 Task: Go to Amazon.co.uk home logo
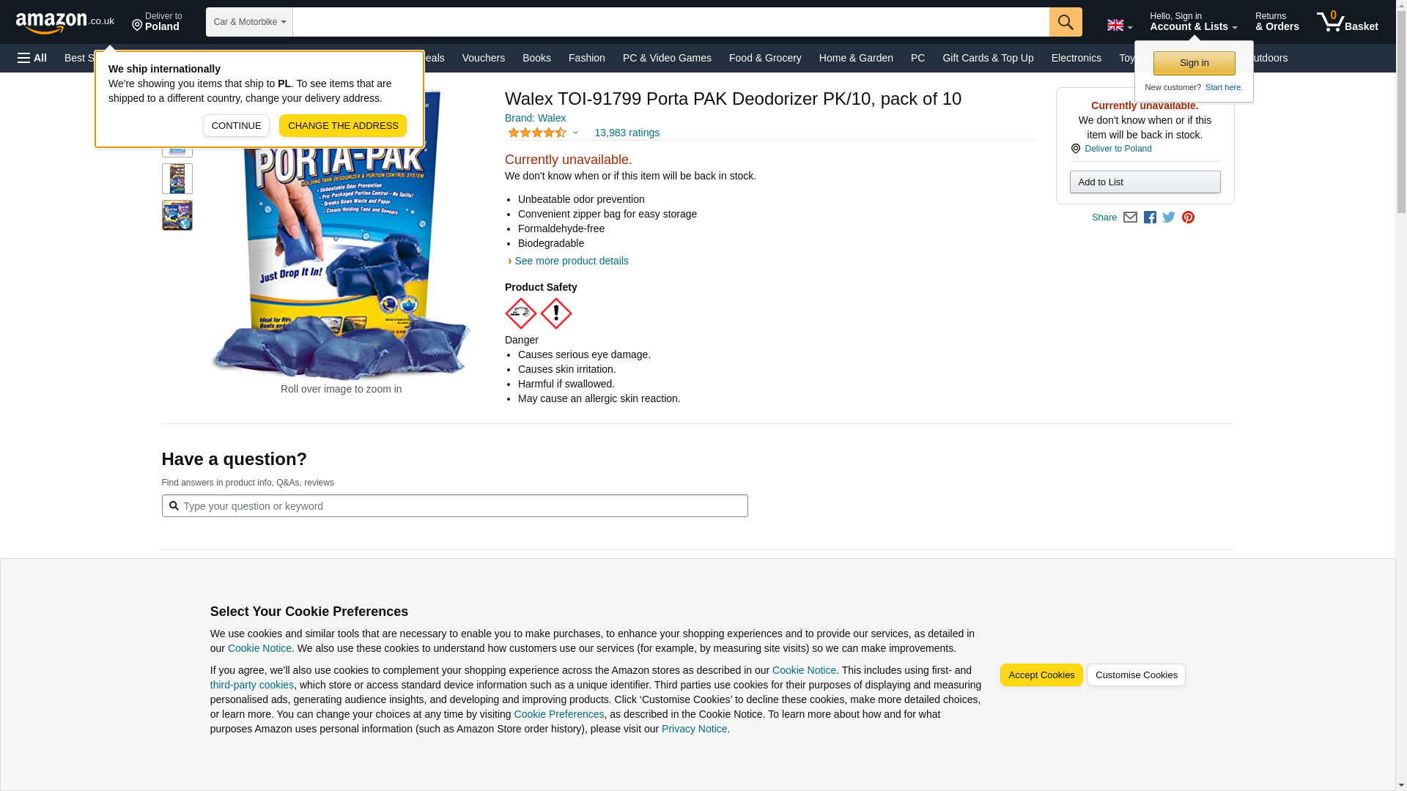(x=65, y=23)
